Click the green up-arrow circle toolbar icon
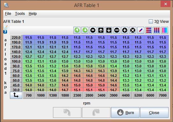This screenshot has width=173, height=122. [x=77, y=30]
